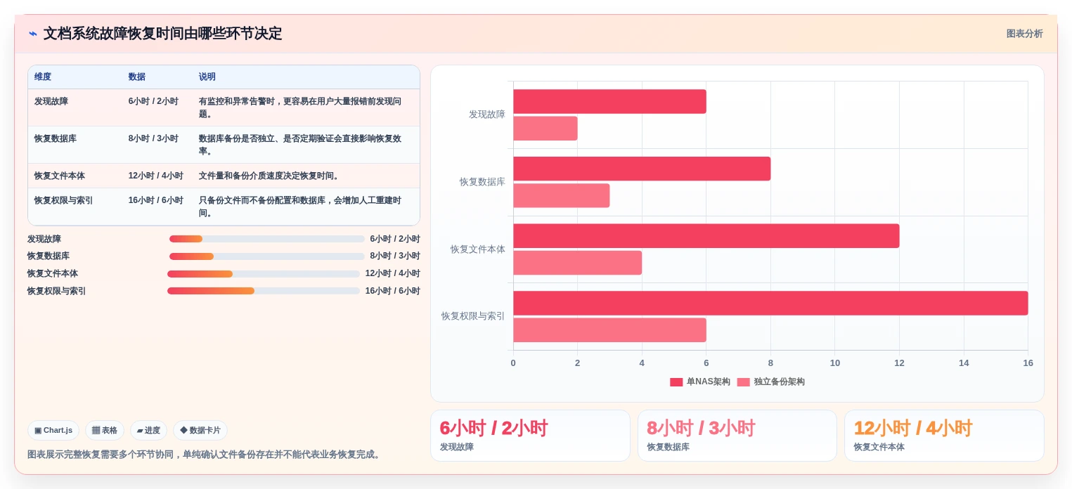Image resolution: width=1072 pixels, height=489 pixels.
Task: Click the 恢复数据库 chart axis label
Action: 482,182
